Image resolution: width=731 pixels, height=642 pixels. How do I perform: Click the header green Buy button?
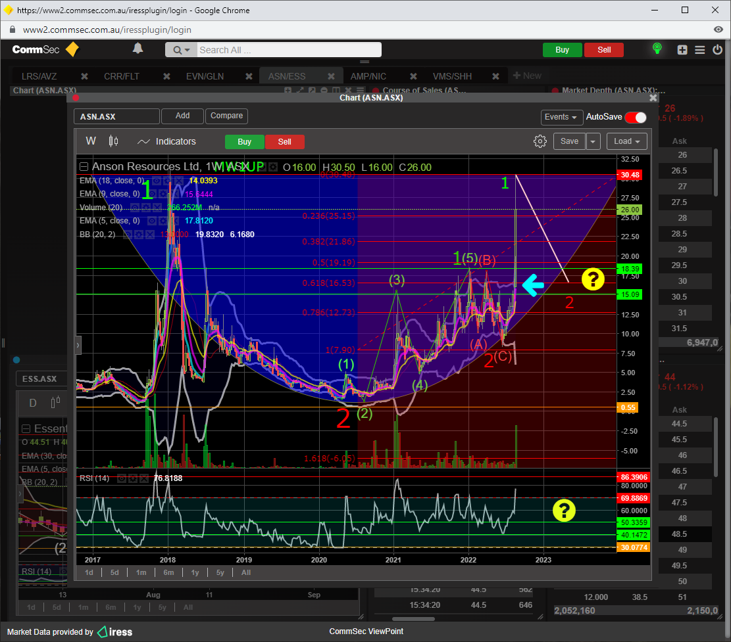563,50
